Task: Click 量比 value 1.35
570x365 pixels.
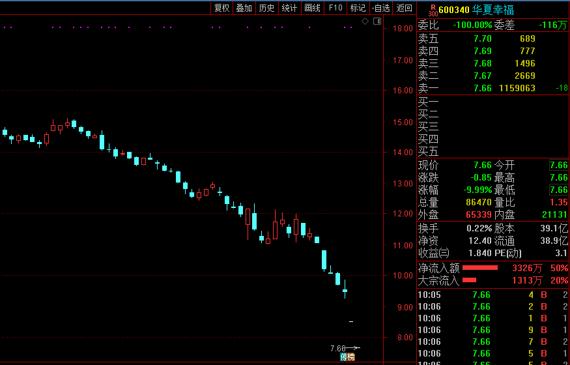Action: [559, 202]
